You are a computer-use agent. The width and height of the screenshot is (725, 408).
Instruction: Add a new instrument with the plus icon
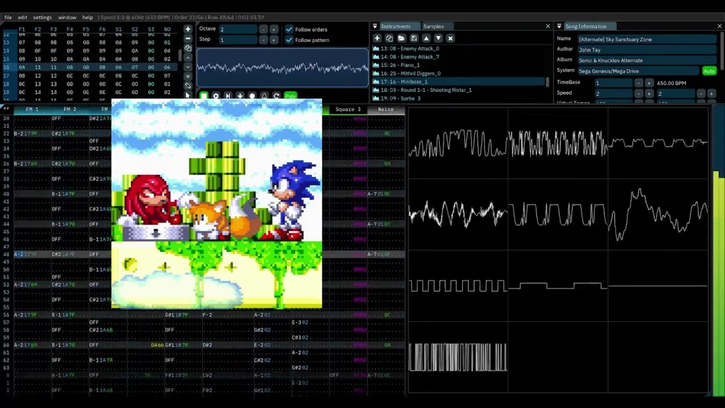377,38
